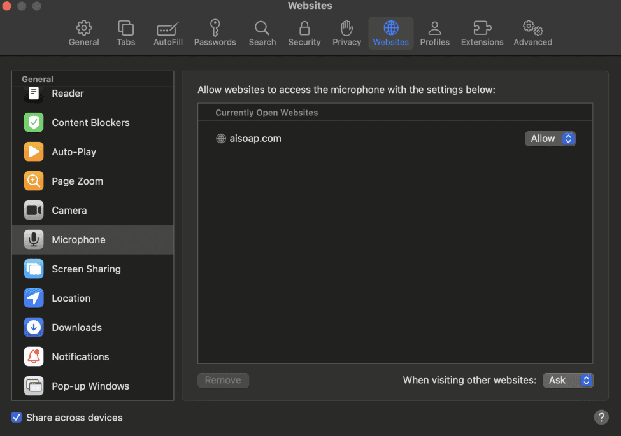Select the Auto-Play label in the sidebar
This screenshot has width=621, height=436.
coord(74,152)
